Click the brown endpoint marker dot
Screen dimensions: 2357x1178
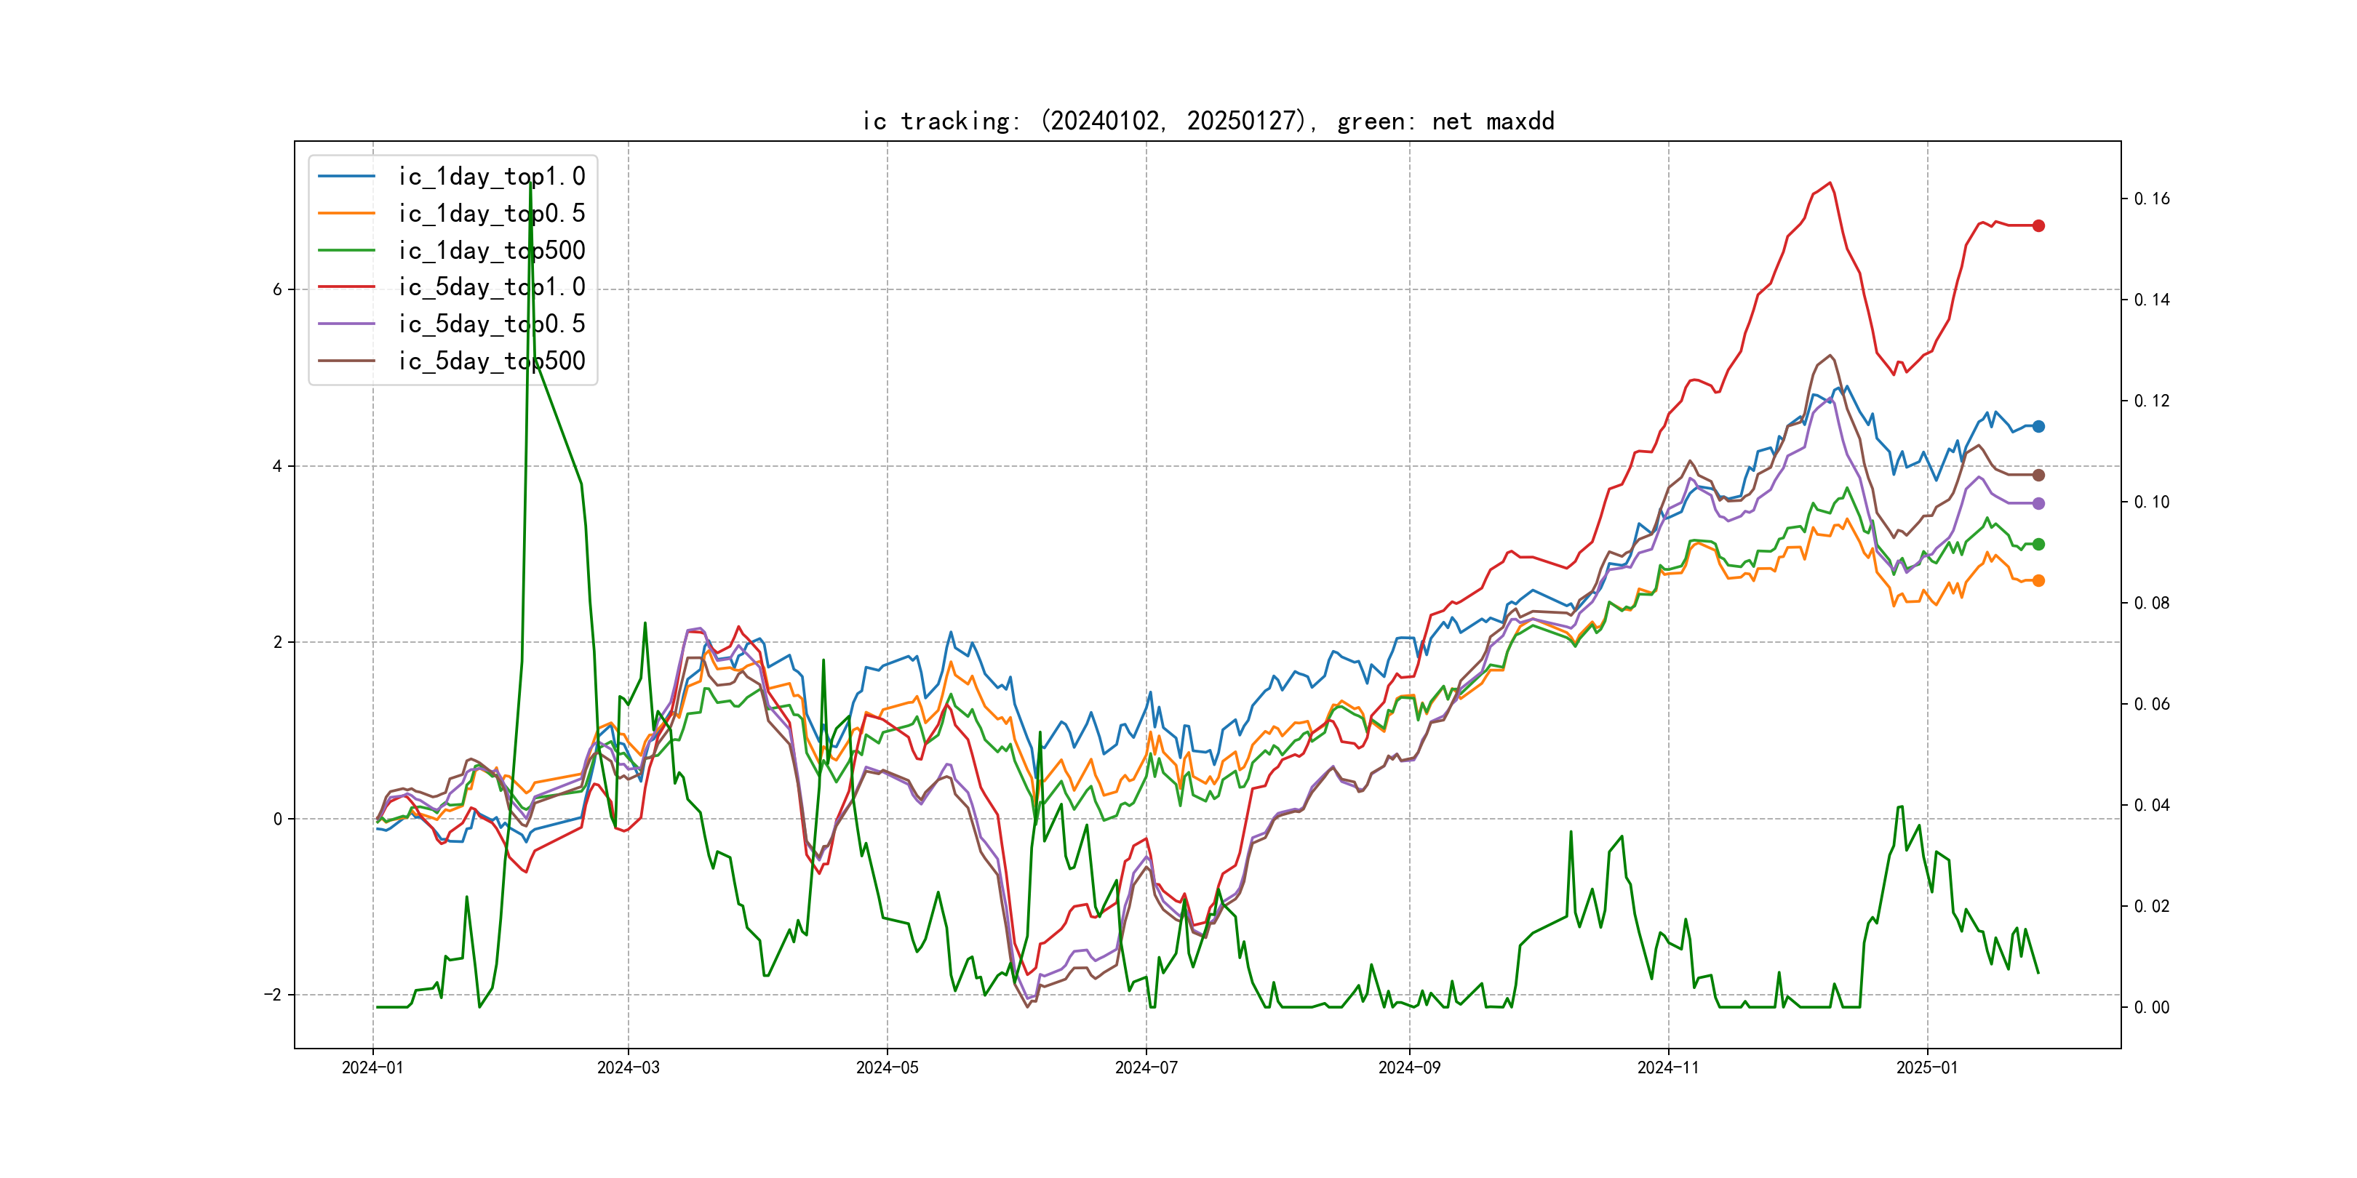point(2038,476)
